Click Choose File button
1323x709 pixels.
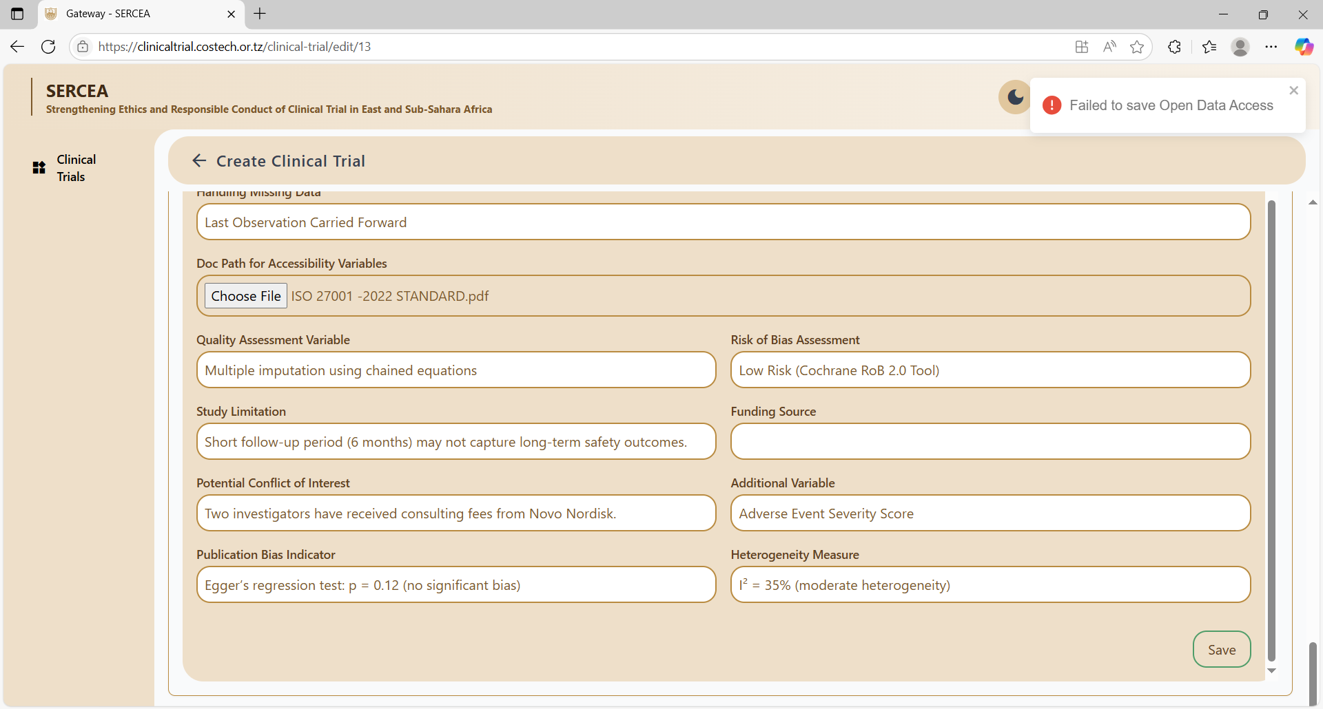246,296
